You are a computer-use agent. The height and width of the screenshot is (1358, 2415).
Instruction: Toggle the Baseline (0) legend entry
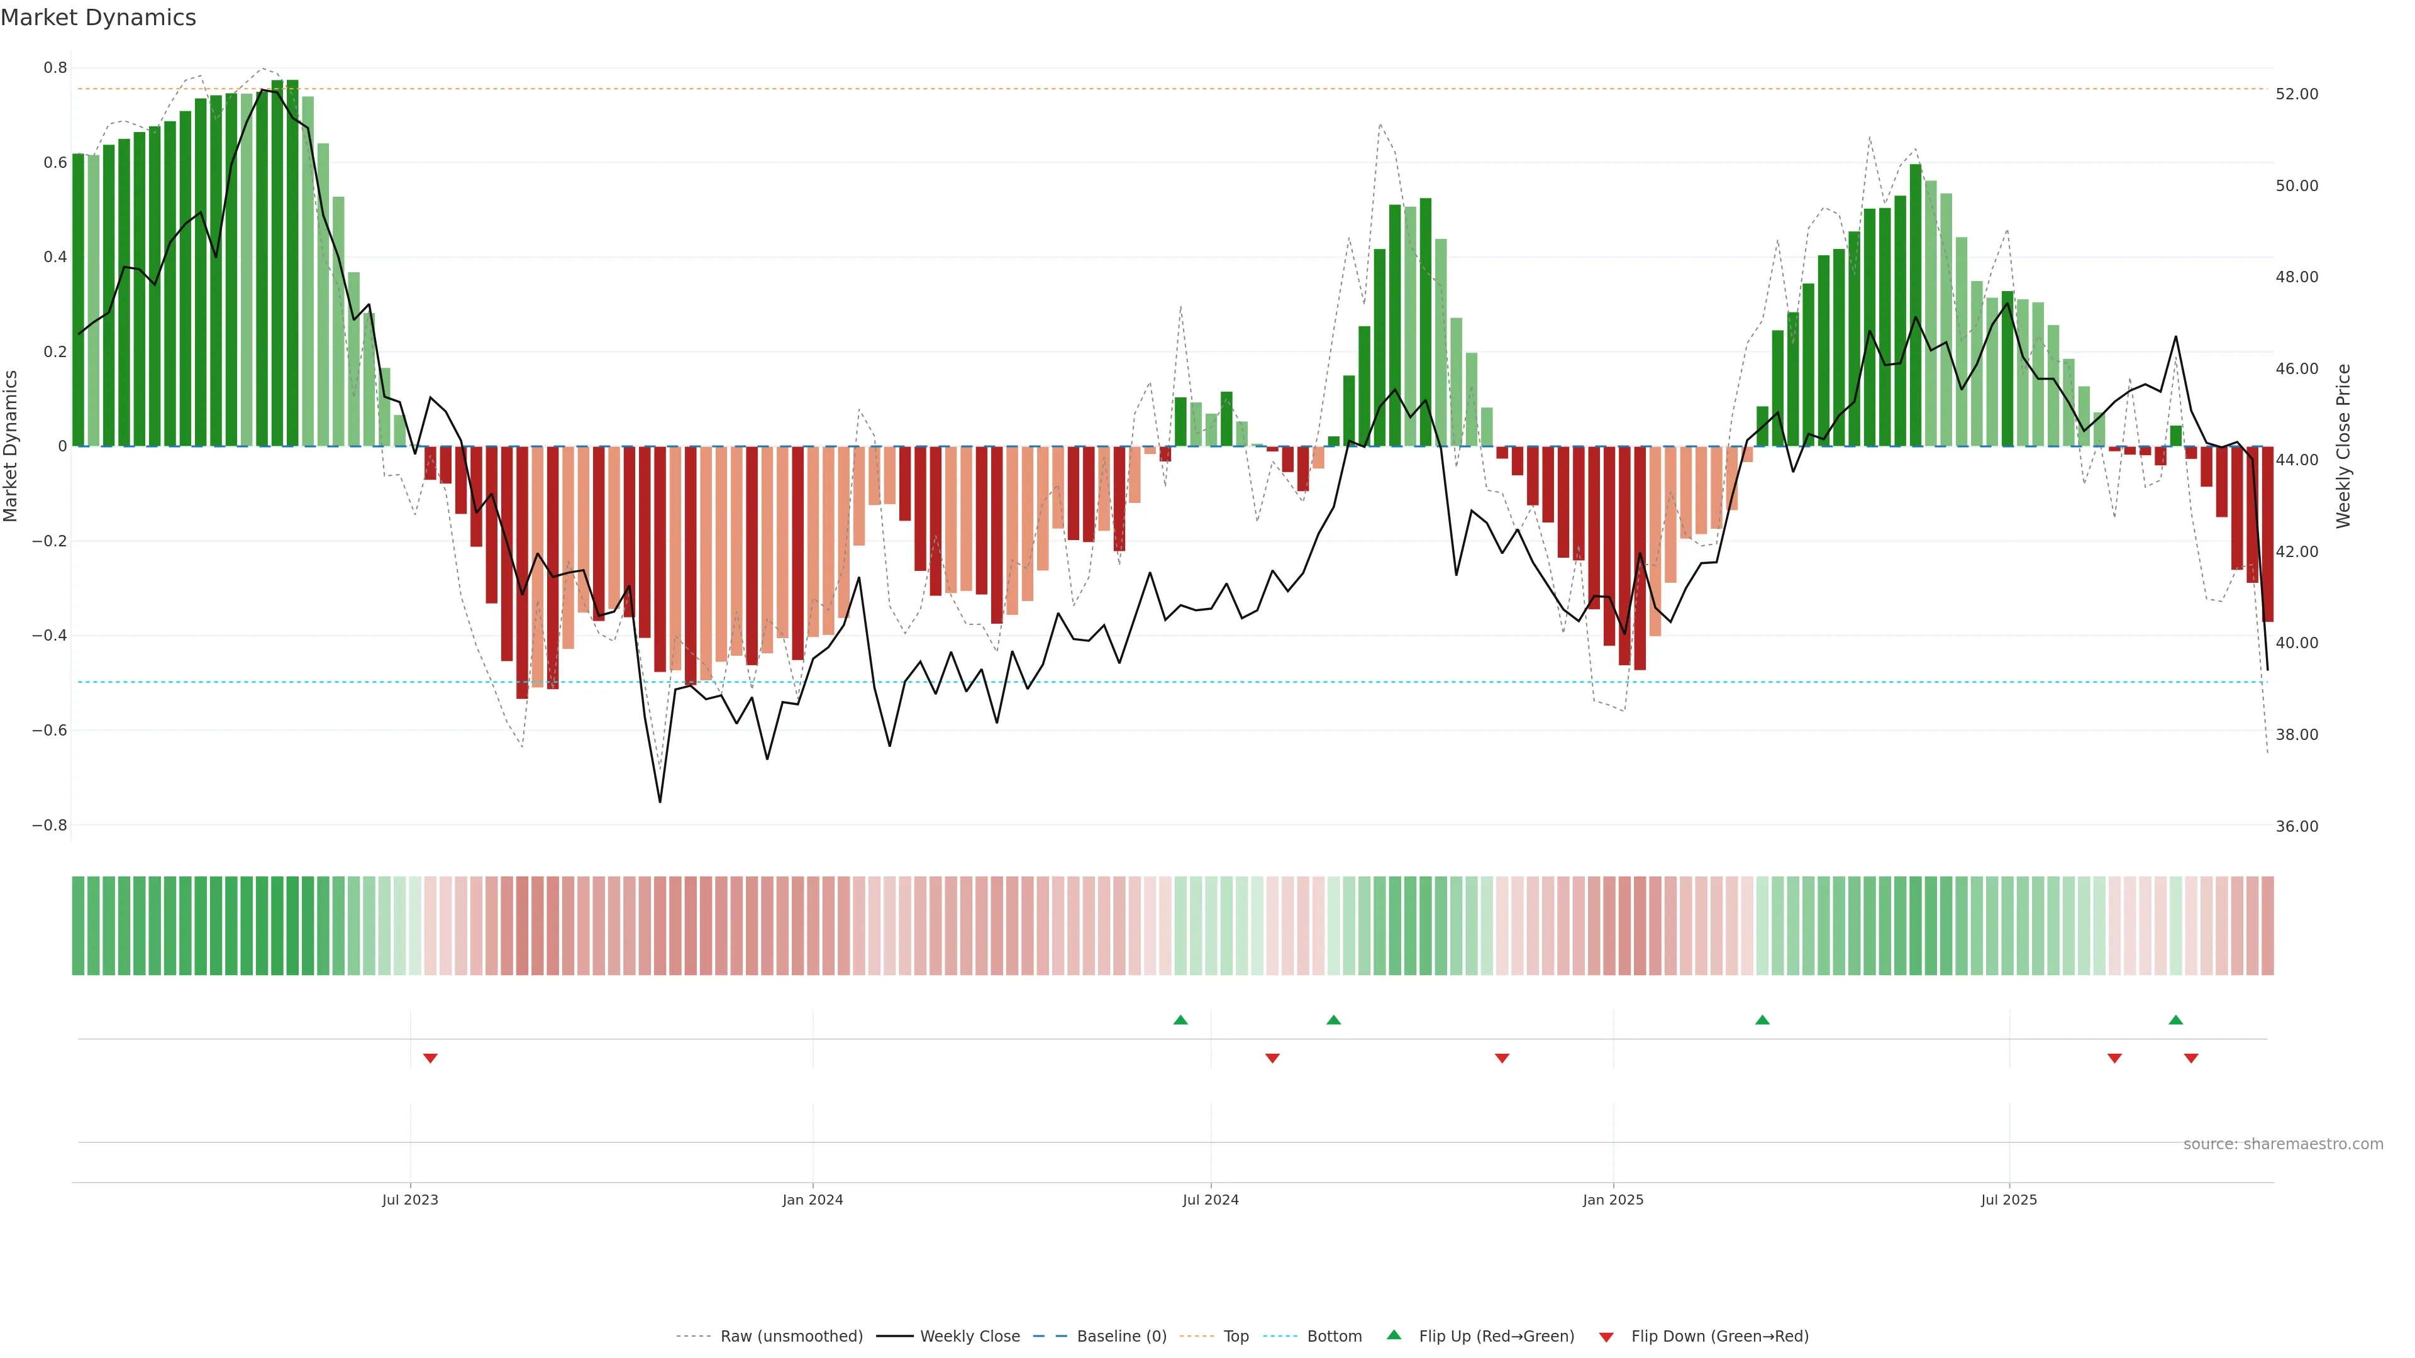pyautogui.click(x=1121, y=1337)
